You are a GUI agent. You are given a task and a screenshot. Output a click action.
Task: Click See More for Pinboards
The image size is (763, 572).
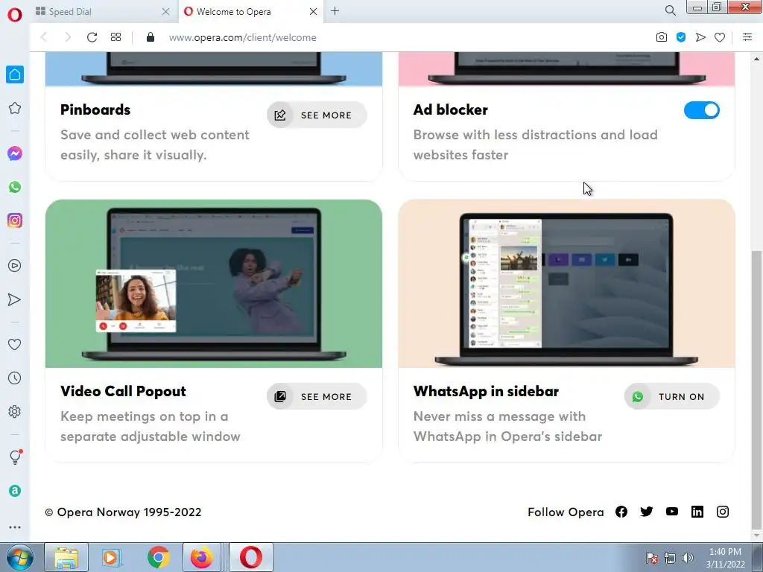[x=317, y=115]
